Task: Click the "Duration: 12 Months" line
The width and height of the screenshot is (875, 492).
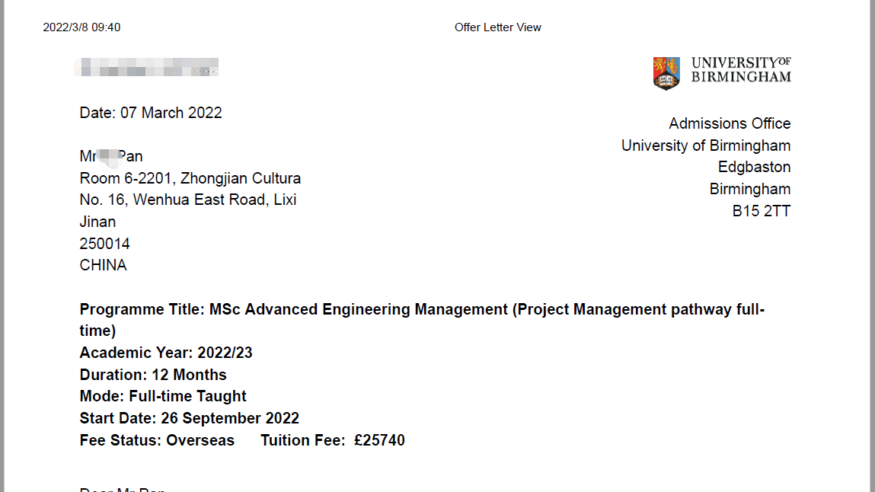Action: (x=153, y=375)
